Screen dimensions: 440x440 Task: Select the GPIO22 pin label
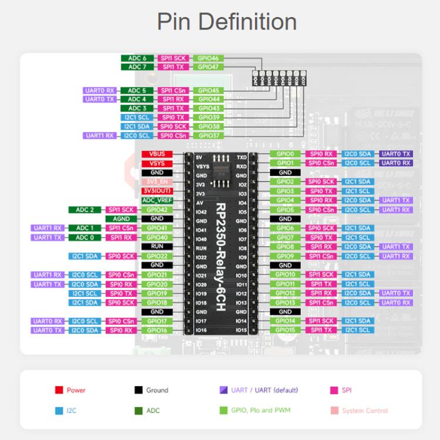click(157, 256)
